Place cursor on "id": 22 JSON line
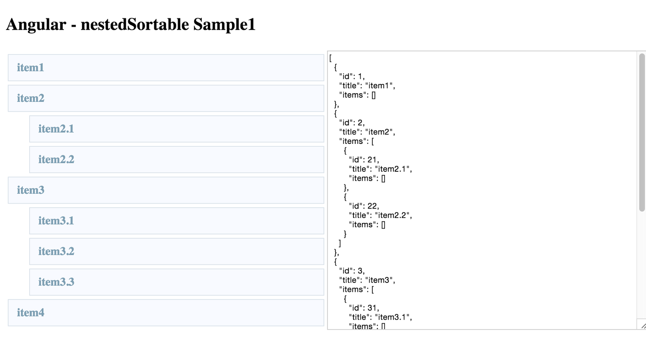This screenshot has width=646, height=343. (x=364, y=206)
